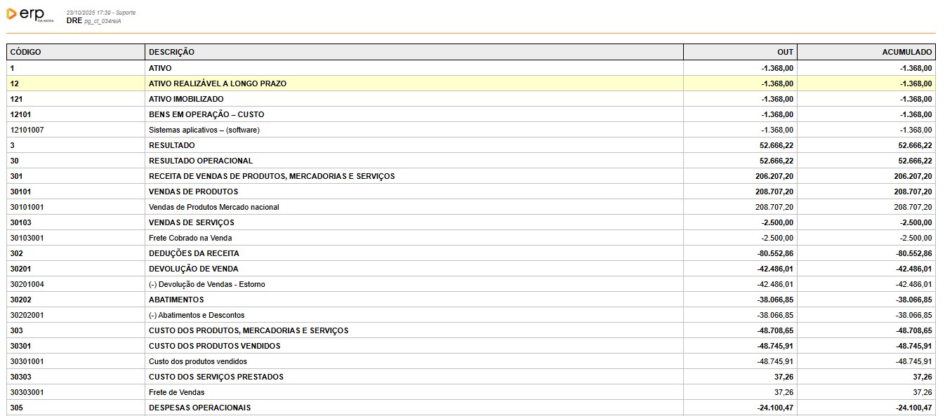Image resolution: width=945 pixels, height=416 pixels.
Task: Select (-) Abatimentos e Descontos line
Action: pos(197,315)
